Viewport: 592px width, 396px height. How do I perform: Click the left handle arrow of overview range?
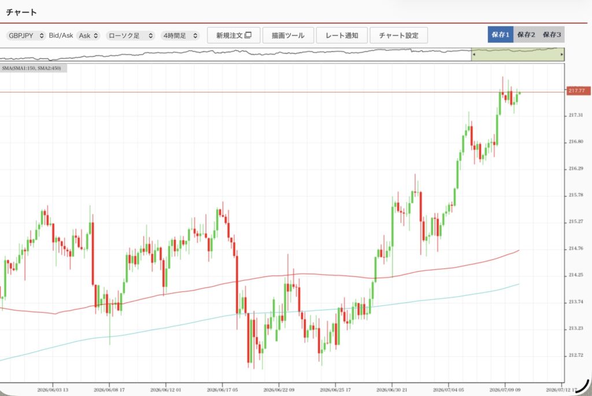(x=474, y=55)
